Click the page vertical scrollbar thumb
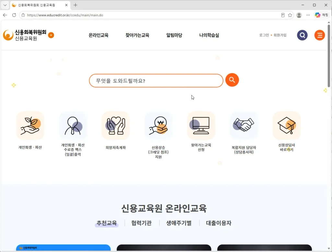The height and width of the screenshot is (252, 332). pos(329,55)
